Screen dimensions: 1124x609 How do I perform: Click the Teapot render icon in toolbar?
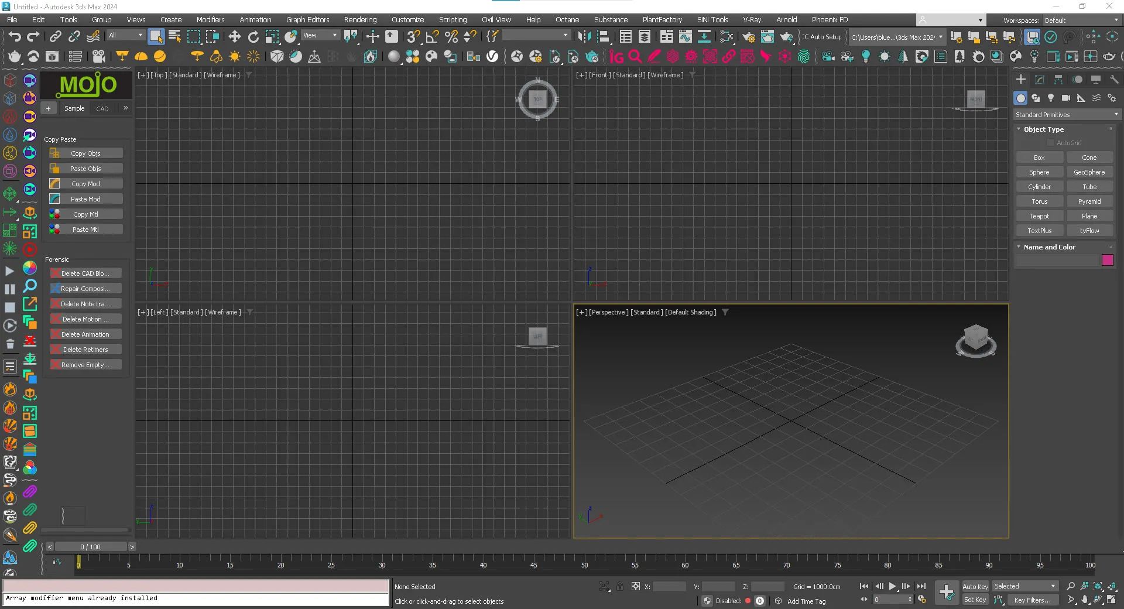coord(786,37)
